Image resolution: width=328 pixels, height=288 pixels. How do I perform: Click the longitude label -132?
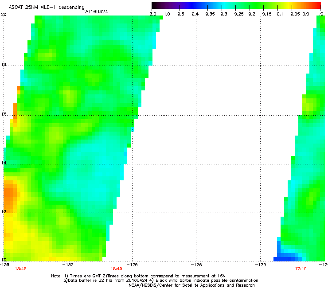click(68, 265)
